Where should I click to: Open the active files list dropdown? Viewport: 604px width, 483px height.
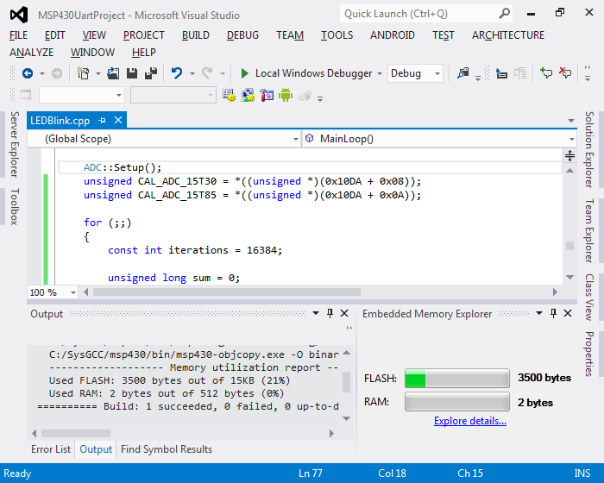pos(571,121)
